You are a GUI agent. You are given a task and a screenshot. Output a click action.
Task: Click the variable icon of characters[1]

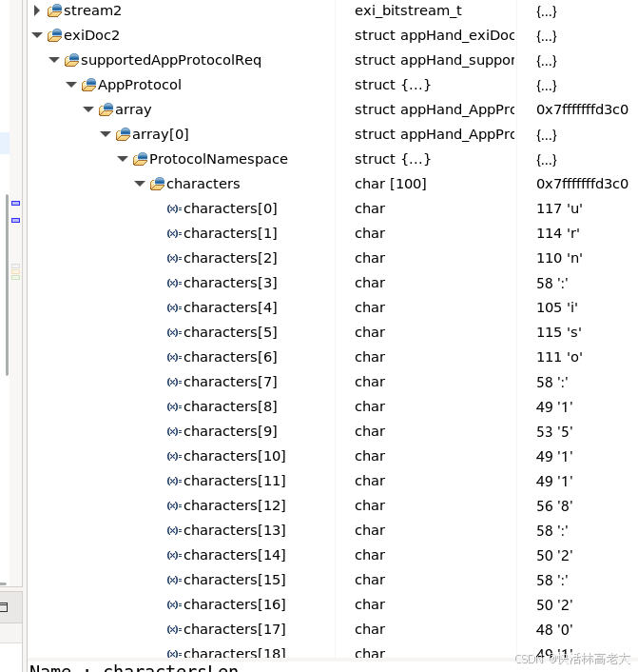(x=174, y=233)
